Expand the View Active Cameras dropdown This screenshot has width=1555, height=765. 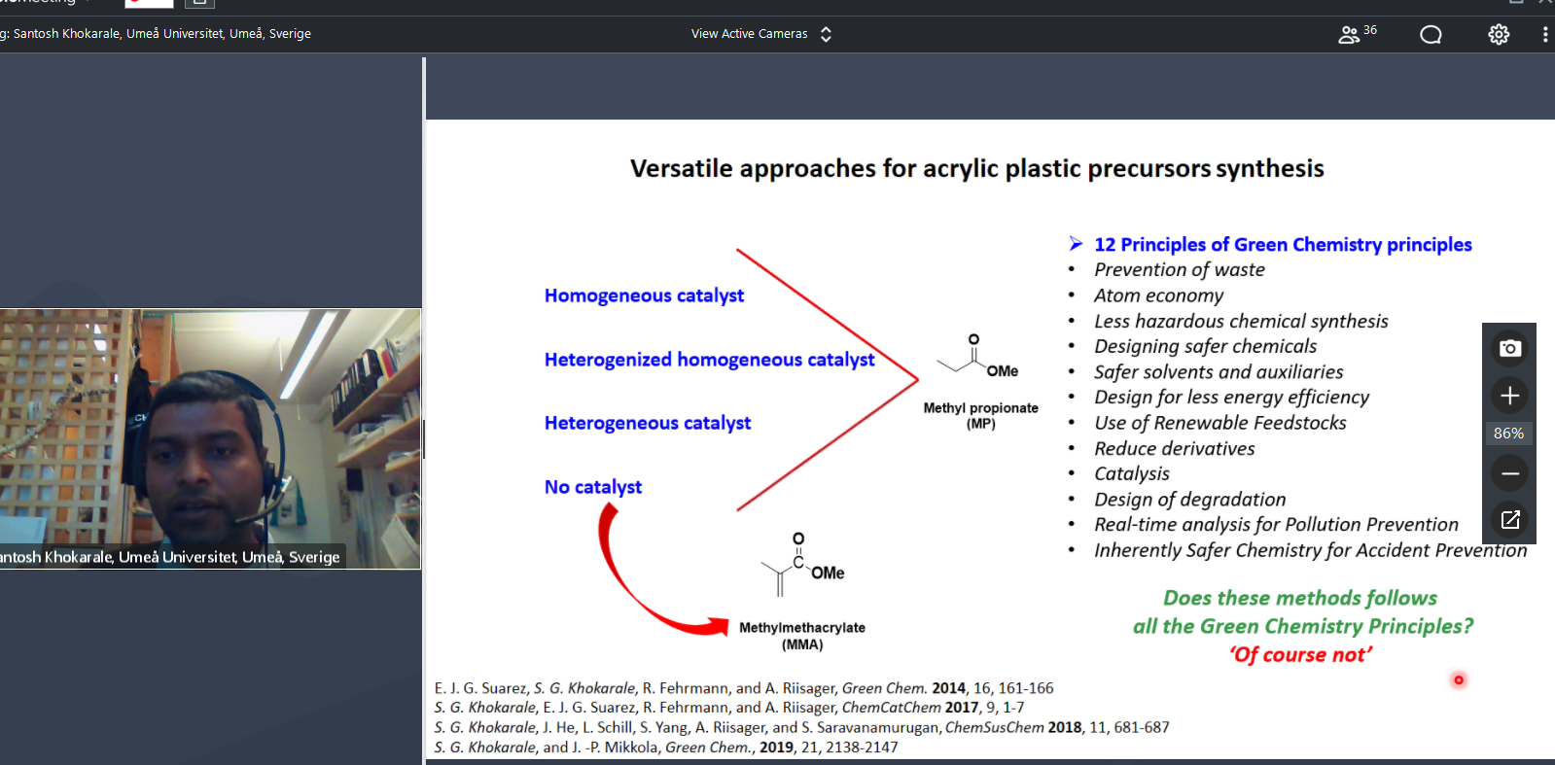761,34
